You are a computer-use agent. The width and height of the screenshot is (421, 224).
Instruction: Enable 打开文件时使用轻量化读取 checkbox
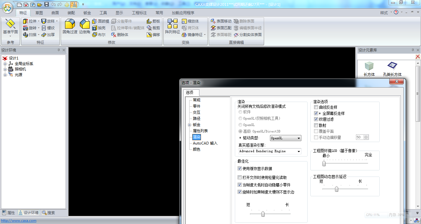[239, 177]
